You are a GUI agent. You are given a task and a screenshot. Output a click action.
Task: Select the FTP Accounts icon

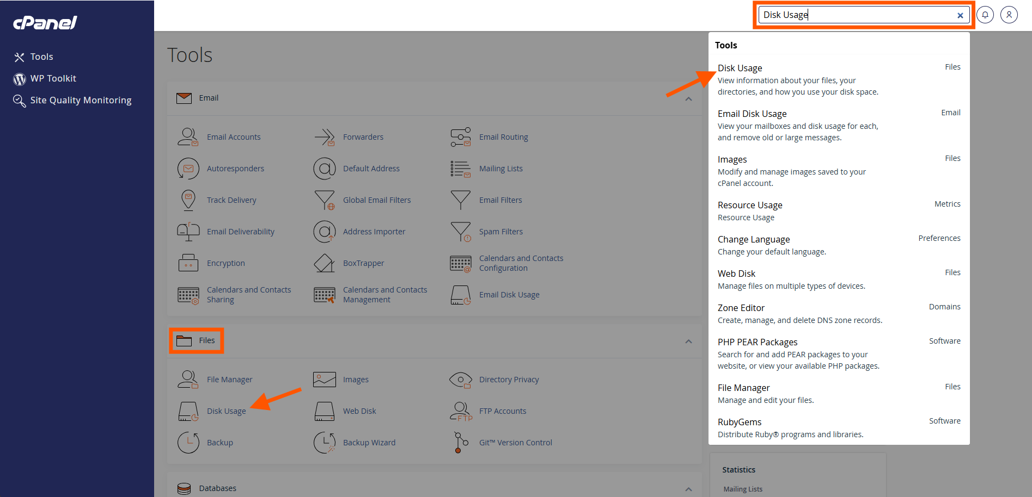[461, 411]
